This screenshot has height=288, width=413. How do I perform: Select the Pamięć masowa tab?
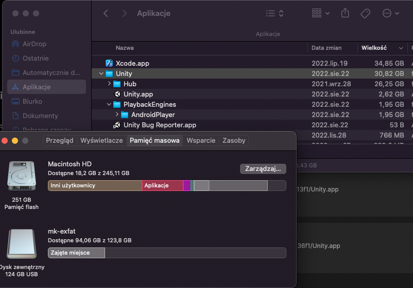pyautogui.click(x=154, y=141)
